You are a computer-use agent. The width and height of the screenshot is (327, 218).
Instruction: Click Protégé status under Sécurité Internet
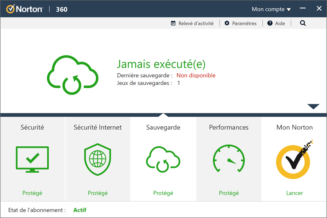[98, 193]
